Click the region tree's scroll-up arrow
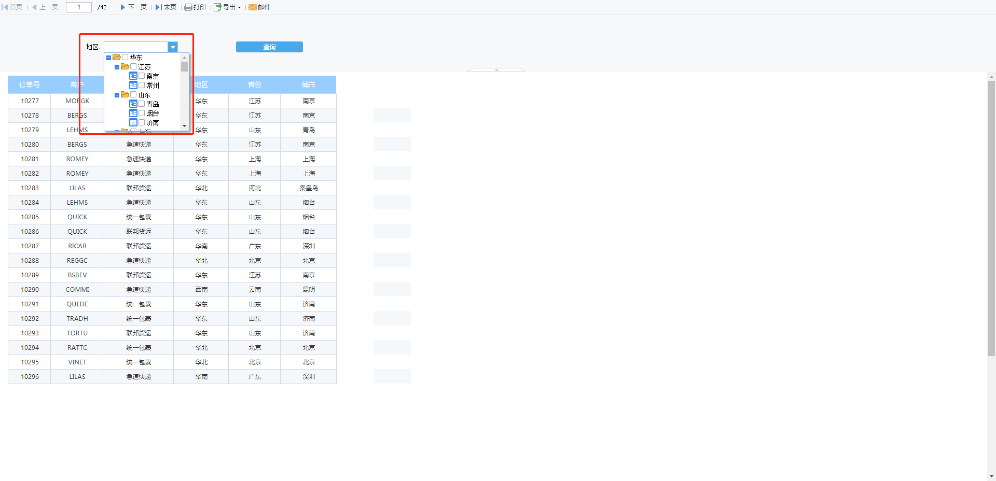996x481 pixels. [x=184, y=58]
